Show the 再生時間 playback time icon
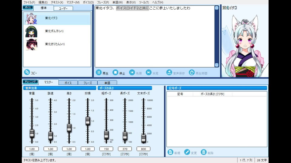Image resolution: width=291 pixels, height=163 pixels. [x=192, y=72]
